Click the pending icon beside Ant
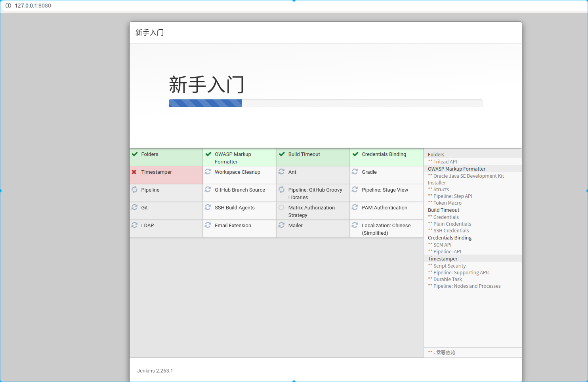The height and width of the screenshot is (382, 588). point(281,172)
